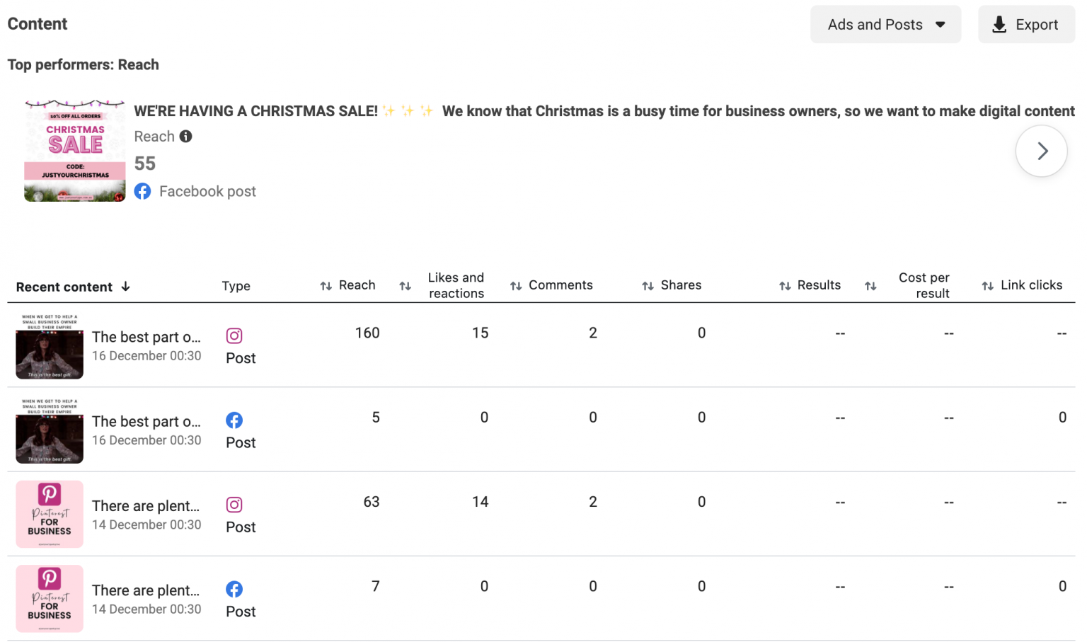Click the Export button
The image size is (1087, 642).
pyautogui.click(x=1026, y=24)
